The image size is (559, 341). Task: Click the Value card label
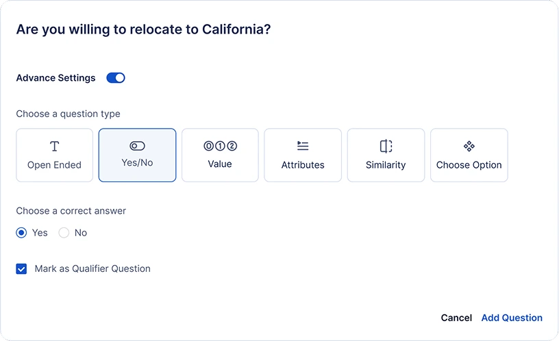[220, 164]
